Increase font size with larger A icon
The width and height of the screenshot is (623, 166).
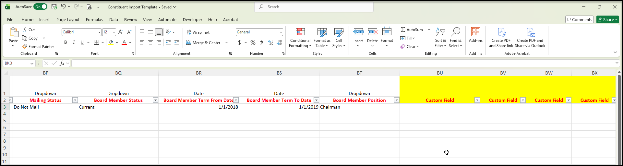pos(121,32)
